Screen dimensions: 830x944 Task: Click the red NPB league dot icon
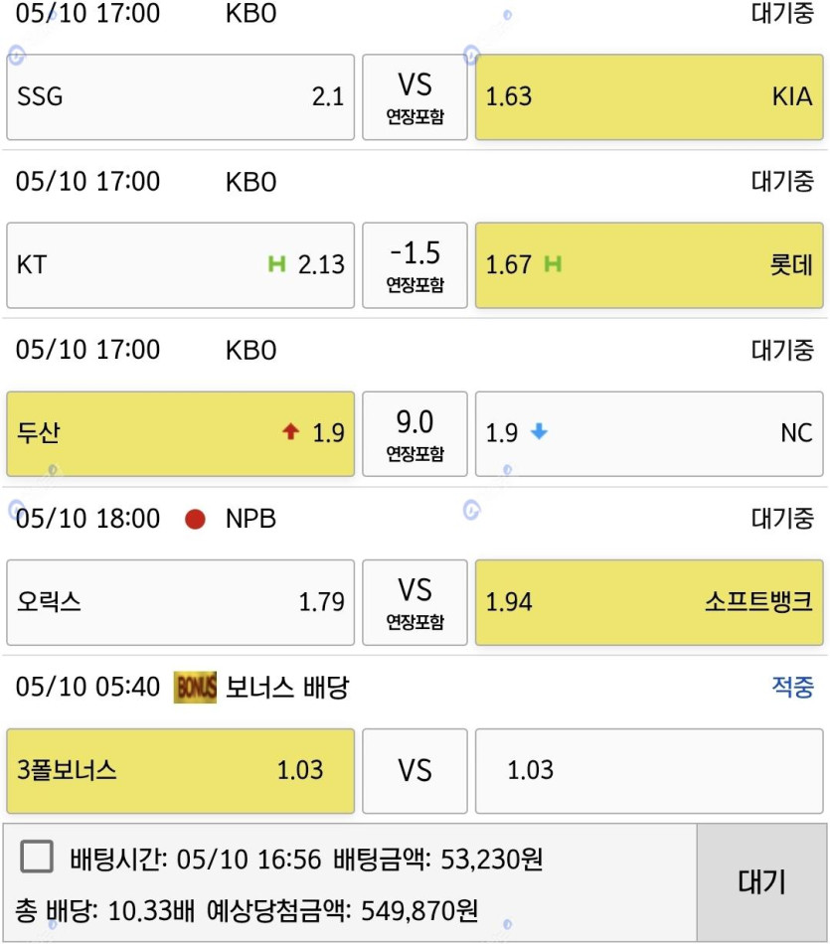pos(195,519)
